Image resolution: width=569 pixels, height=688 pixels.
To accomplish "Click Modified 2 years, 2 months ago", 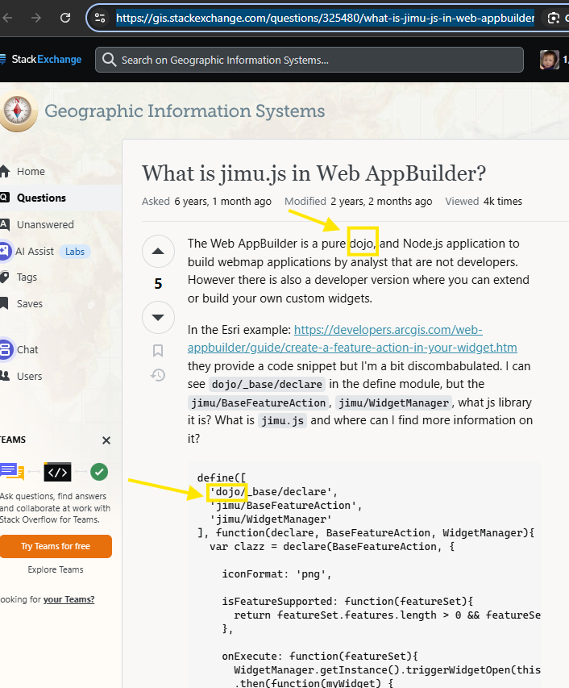I will (358, 202).
